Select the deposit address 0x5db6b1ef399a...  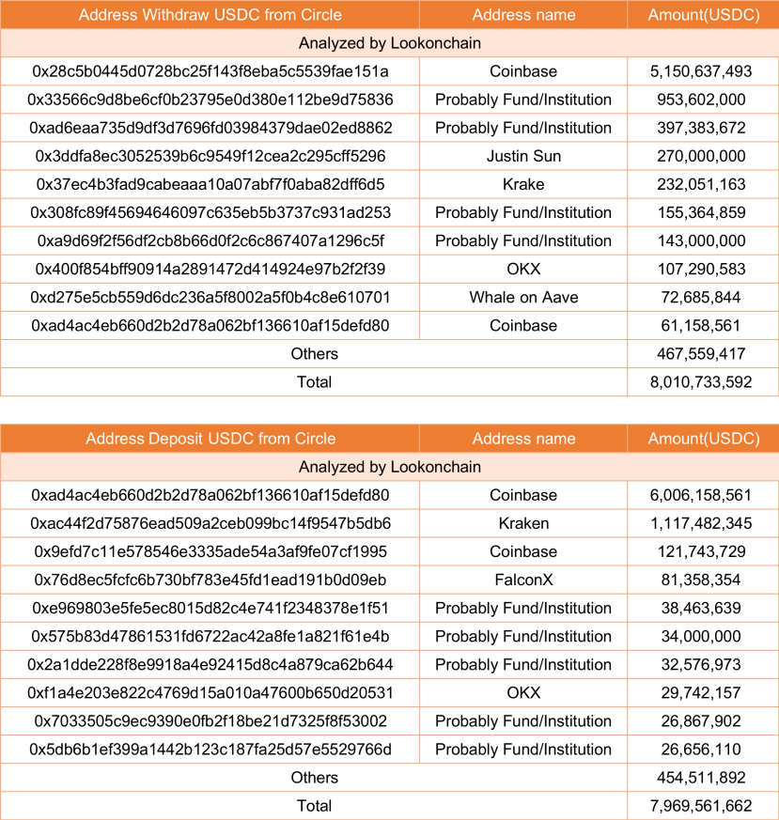pos(210,749)
